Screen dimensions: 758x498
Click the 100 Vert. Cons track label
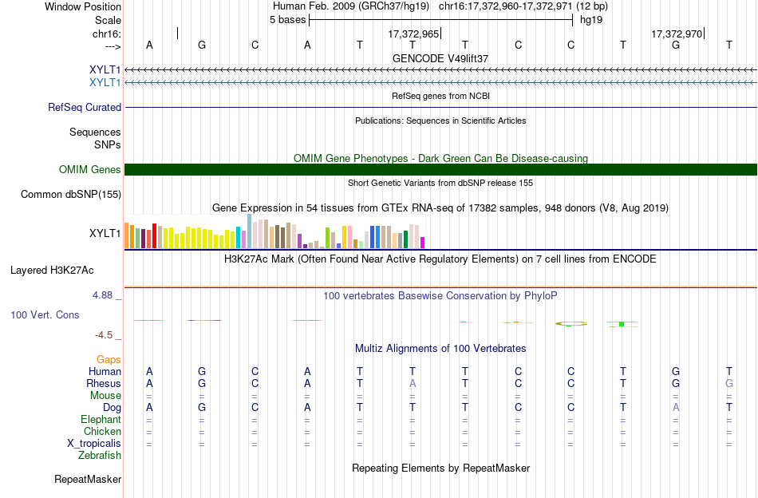tap(45, 314)
